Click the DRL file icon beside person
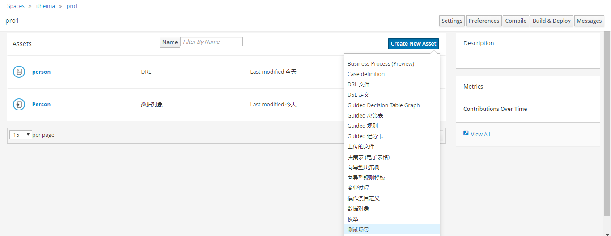The width and height of the screenshot is (611, 236). click(19, 72)
